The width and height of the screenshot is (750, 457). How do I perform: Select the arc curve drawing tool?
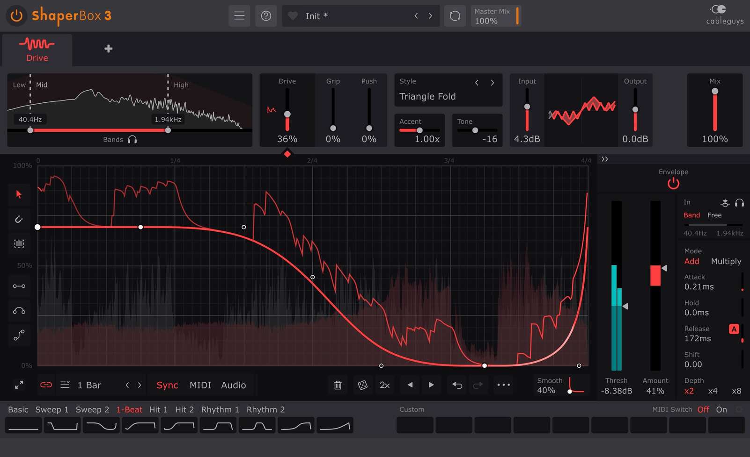[19, 310]
